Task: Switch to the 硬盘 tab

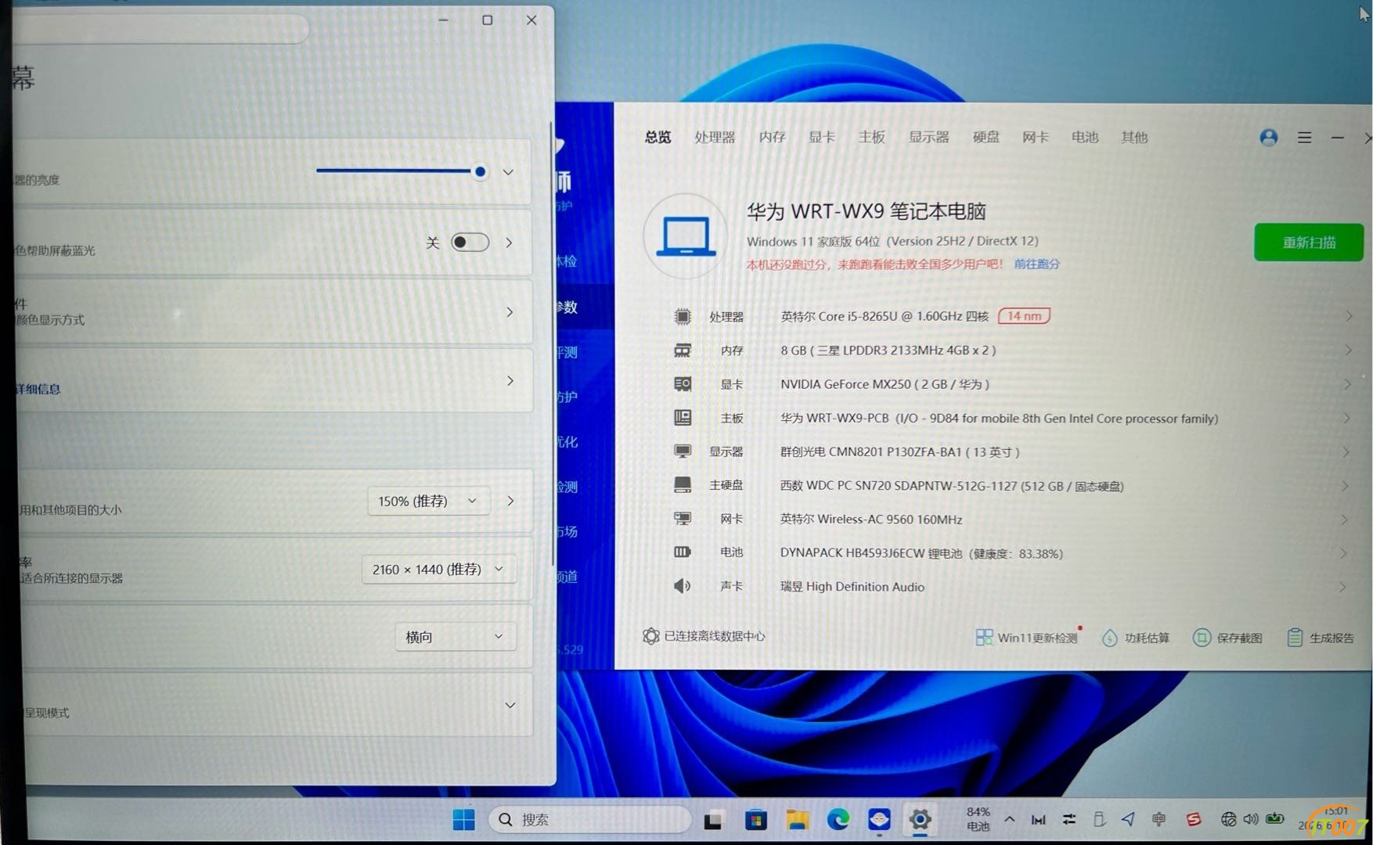Action: (x=986, y=137)
